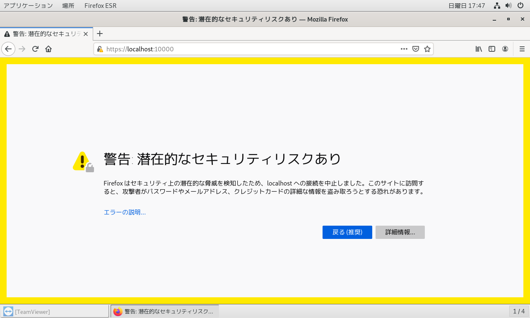Bookmark this page with the star icon
This screenshot has width=530, height=318.
[427, 49]
